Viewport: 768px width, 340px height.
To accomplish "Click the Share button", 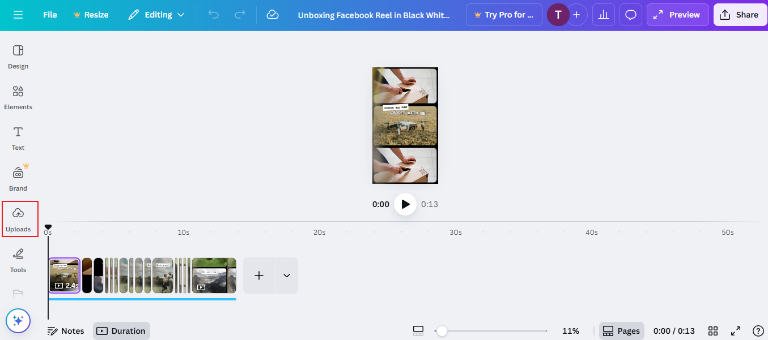I will point(740,15).
